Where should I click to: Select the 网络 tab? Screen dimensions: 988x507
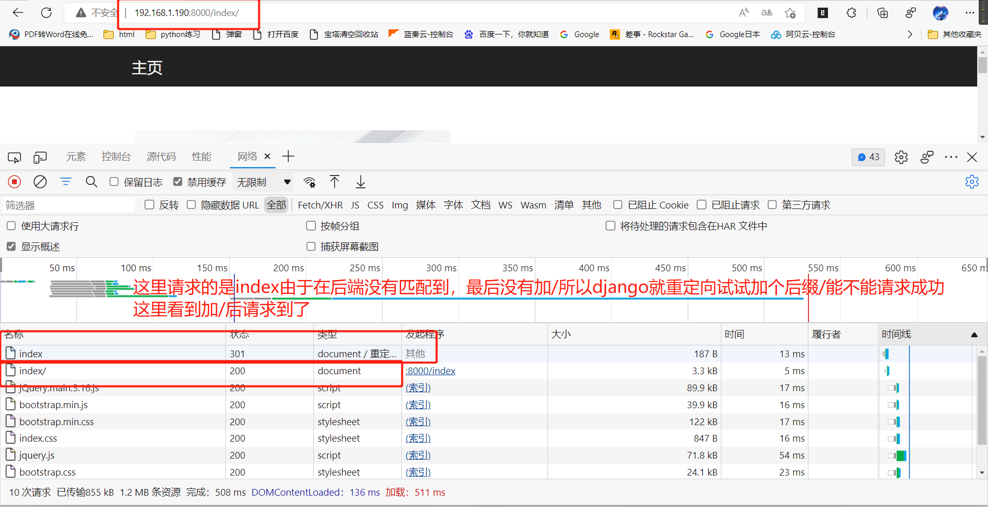(x=248, y=156)
